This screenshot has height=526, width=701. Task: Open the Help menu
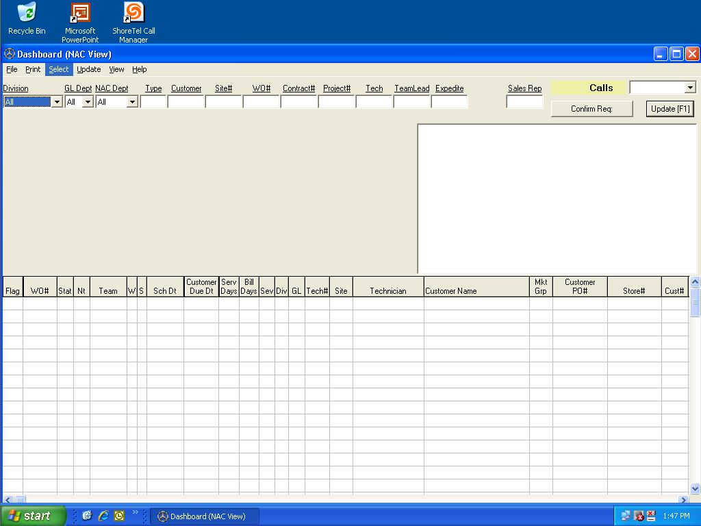point(139,69)
